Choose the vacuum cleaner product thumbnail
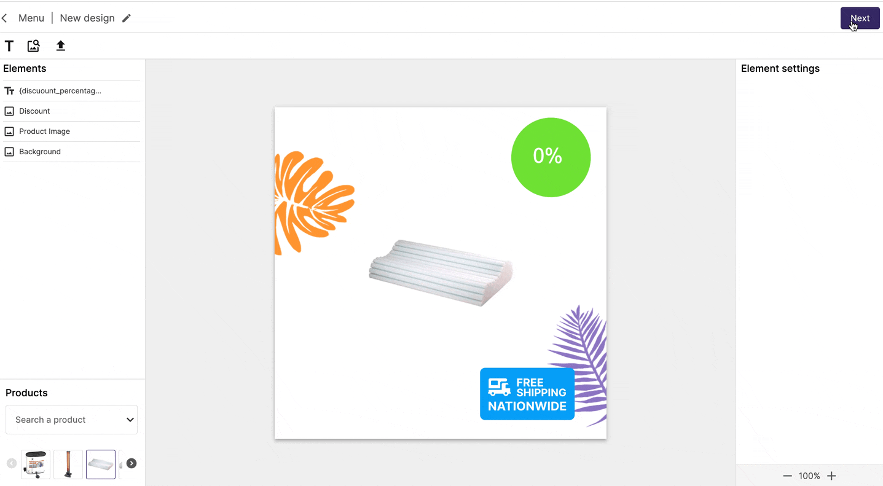This screenshot has height=486, width=883. [x=36, y=464]
